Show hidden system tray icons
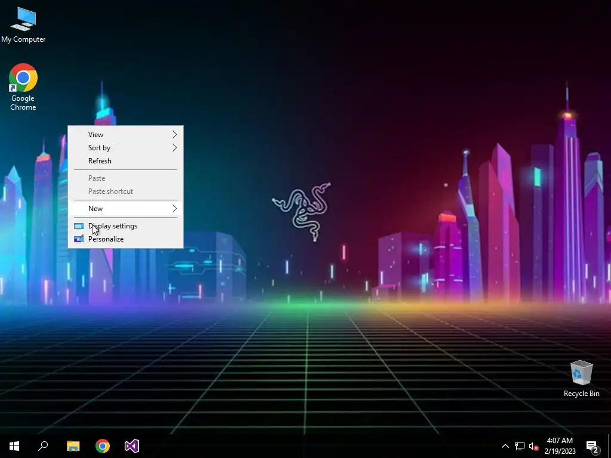611x458 pixels. [505, 446]
